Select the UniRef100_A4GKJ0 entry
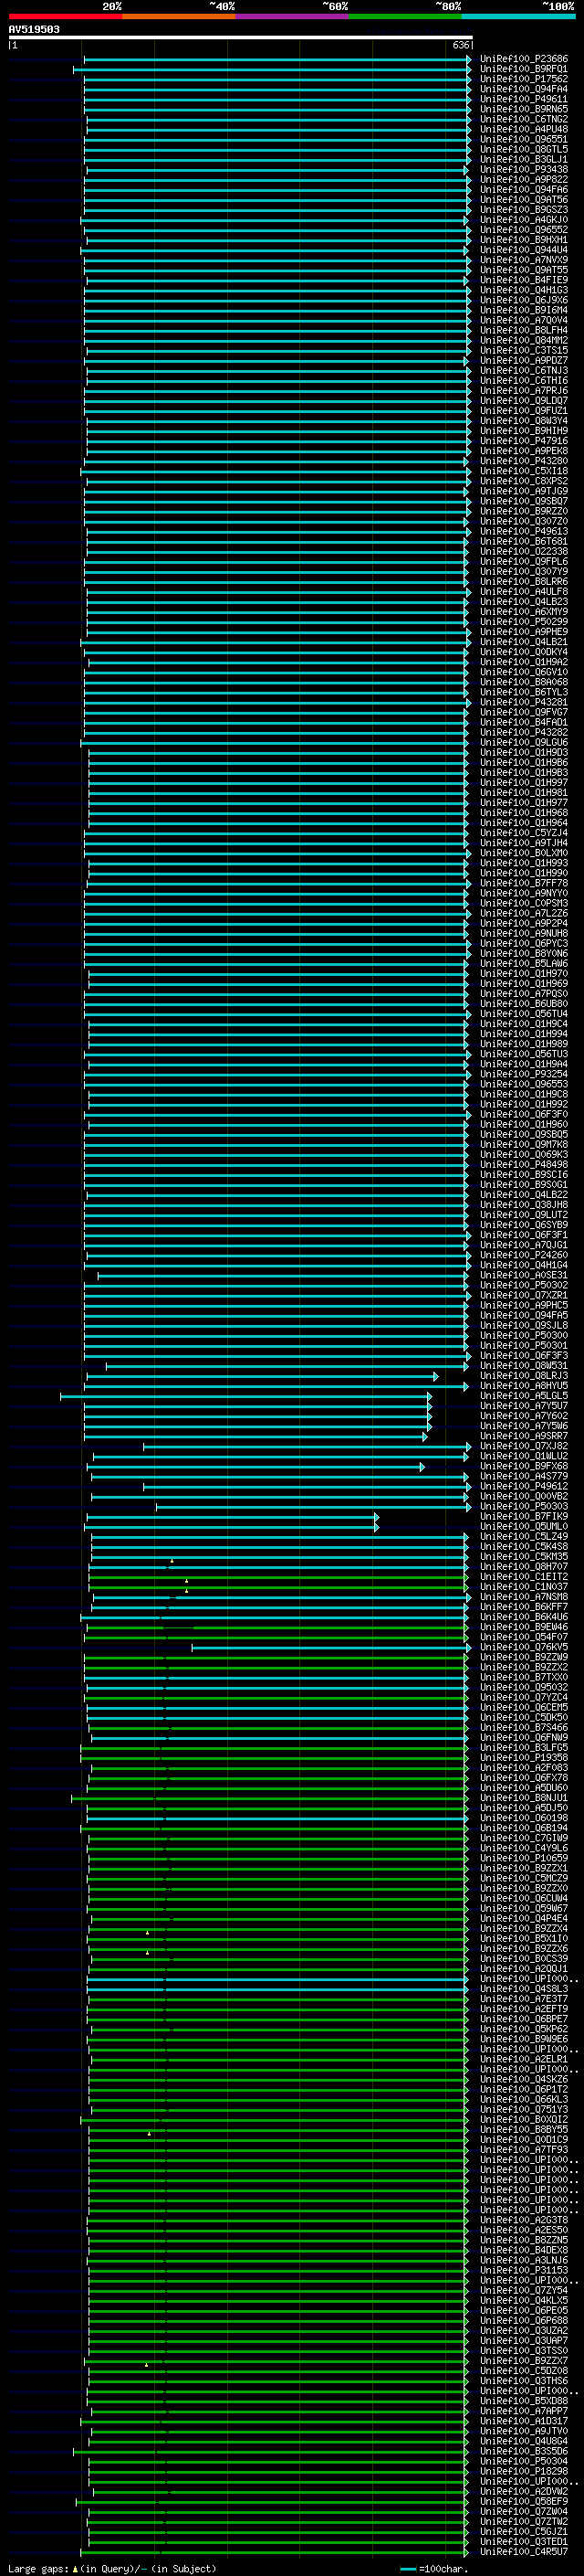 [x=523, y=220]
